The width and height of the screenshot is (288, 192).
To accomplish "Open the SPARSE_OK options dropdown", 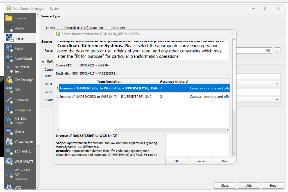I will [277, 100].
